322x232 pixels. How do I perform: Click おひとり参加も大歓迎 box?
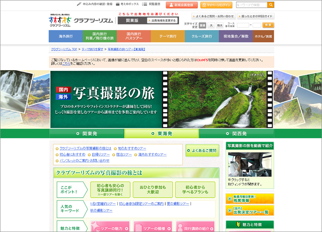[x=153, y=189]
